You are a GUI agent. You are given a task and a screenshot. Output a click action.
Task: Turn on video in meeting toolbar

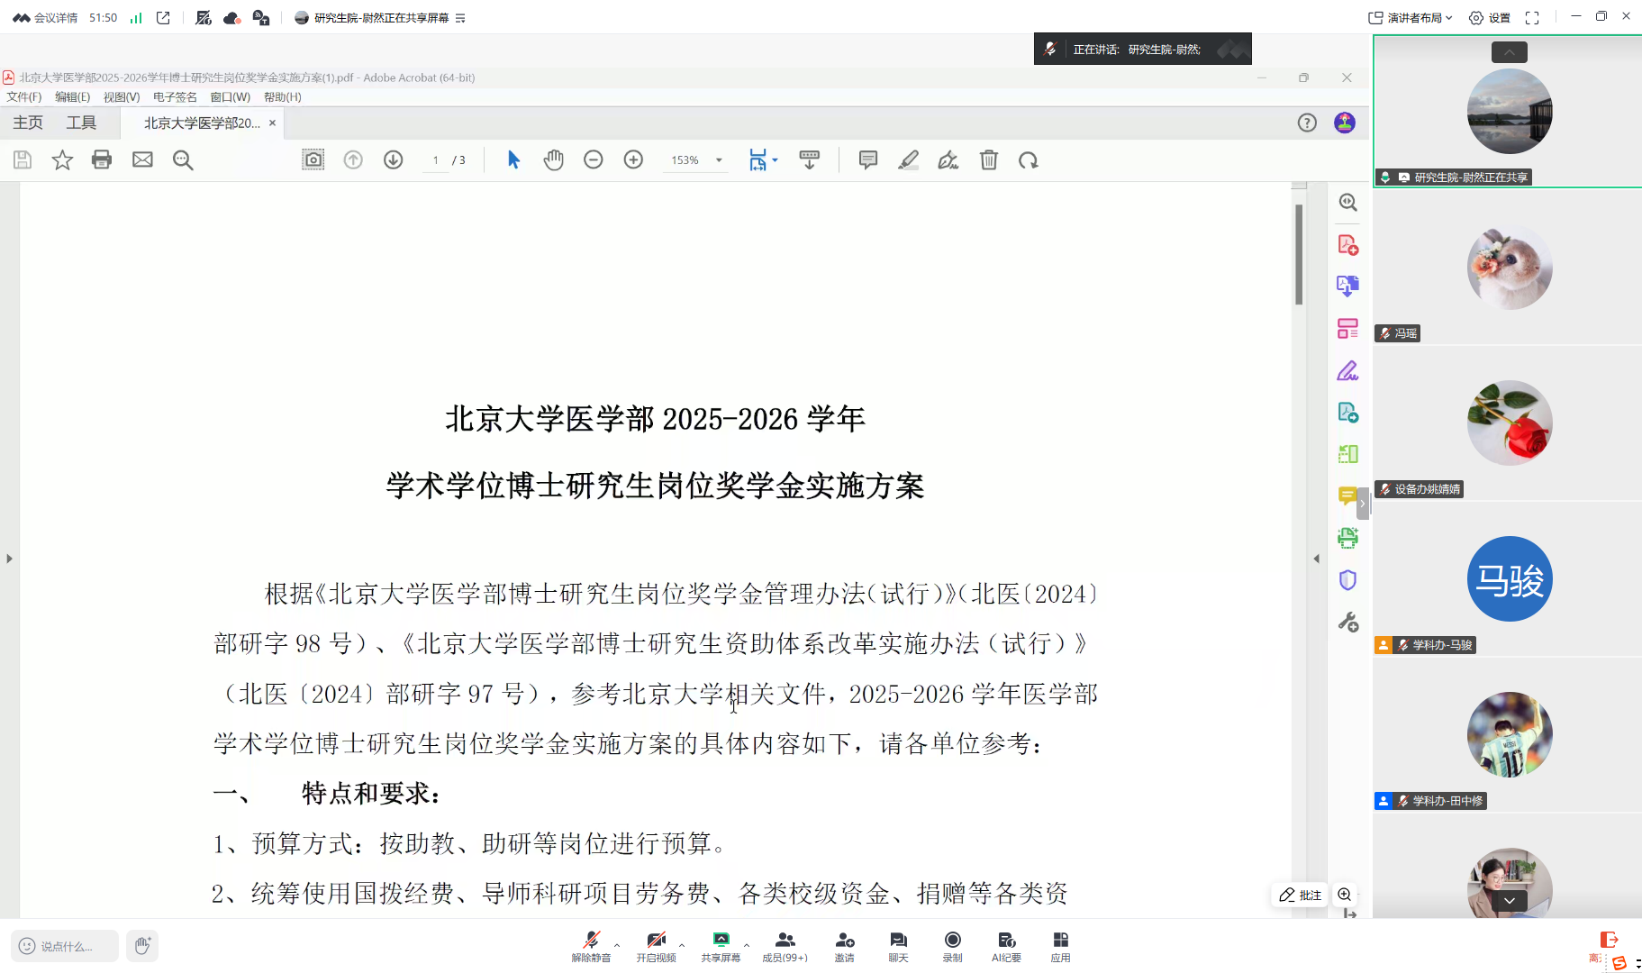(657, 946)
